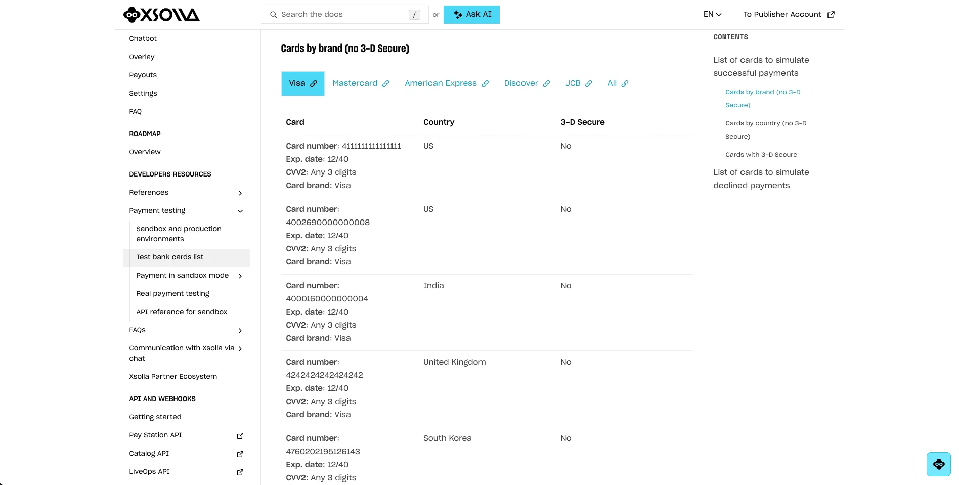Click external link icon next to Catalog API
The width and height of the screenshot is (959, 485).
click(240, 454)
